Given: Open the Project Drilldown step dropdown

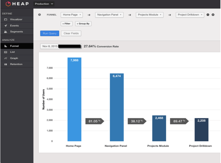Looking at the screenshot, I should point(190,15).
